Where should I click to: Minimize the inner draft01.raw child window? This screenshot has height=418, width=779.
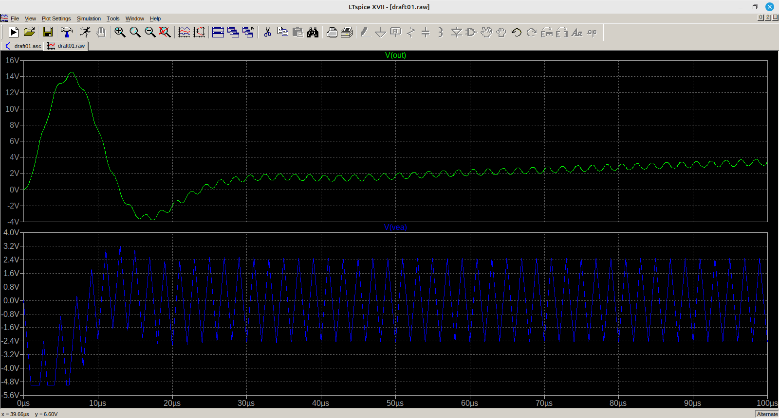pyautogui.click(x=761, y=17)
